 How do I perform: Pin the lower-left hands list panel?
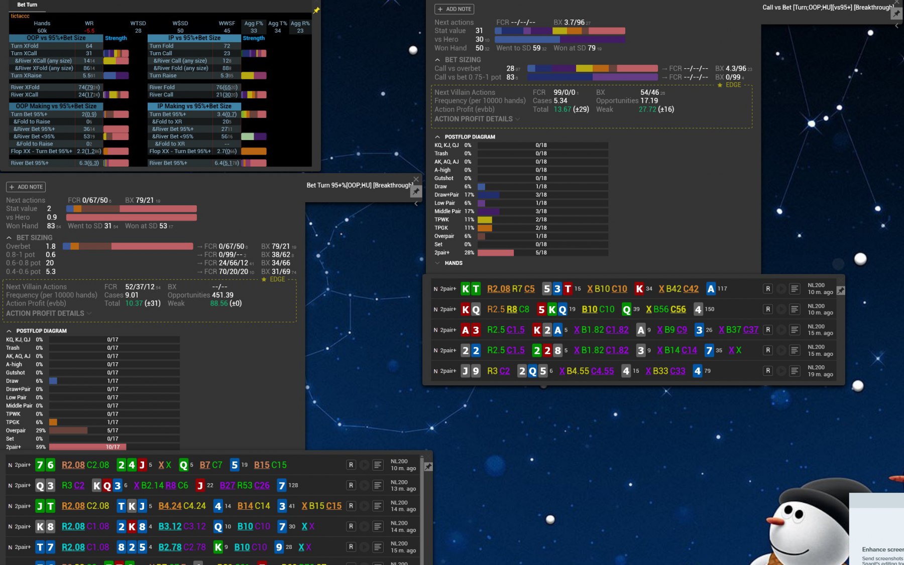428,467
